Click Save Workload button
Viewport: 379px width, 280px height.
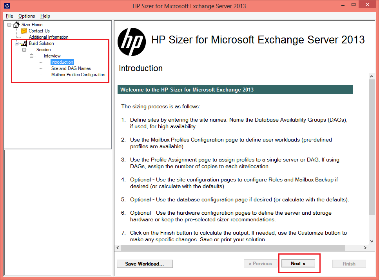click(145, 264)
